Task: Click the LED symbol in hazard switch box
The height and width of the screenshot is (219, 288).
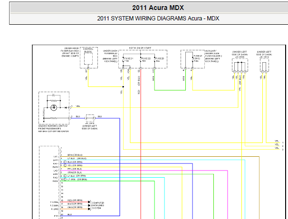Action: 54,107
